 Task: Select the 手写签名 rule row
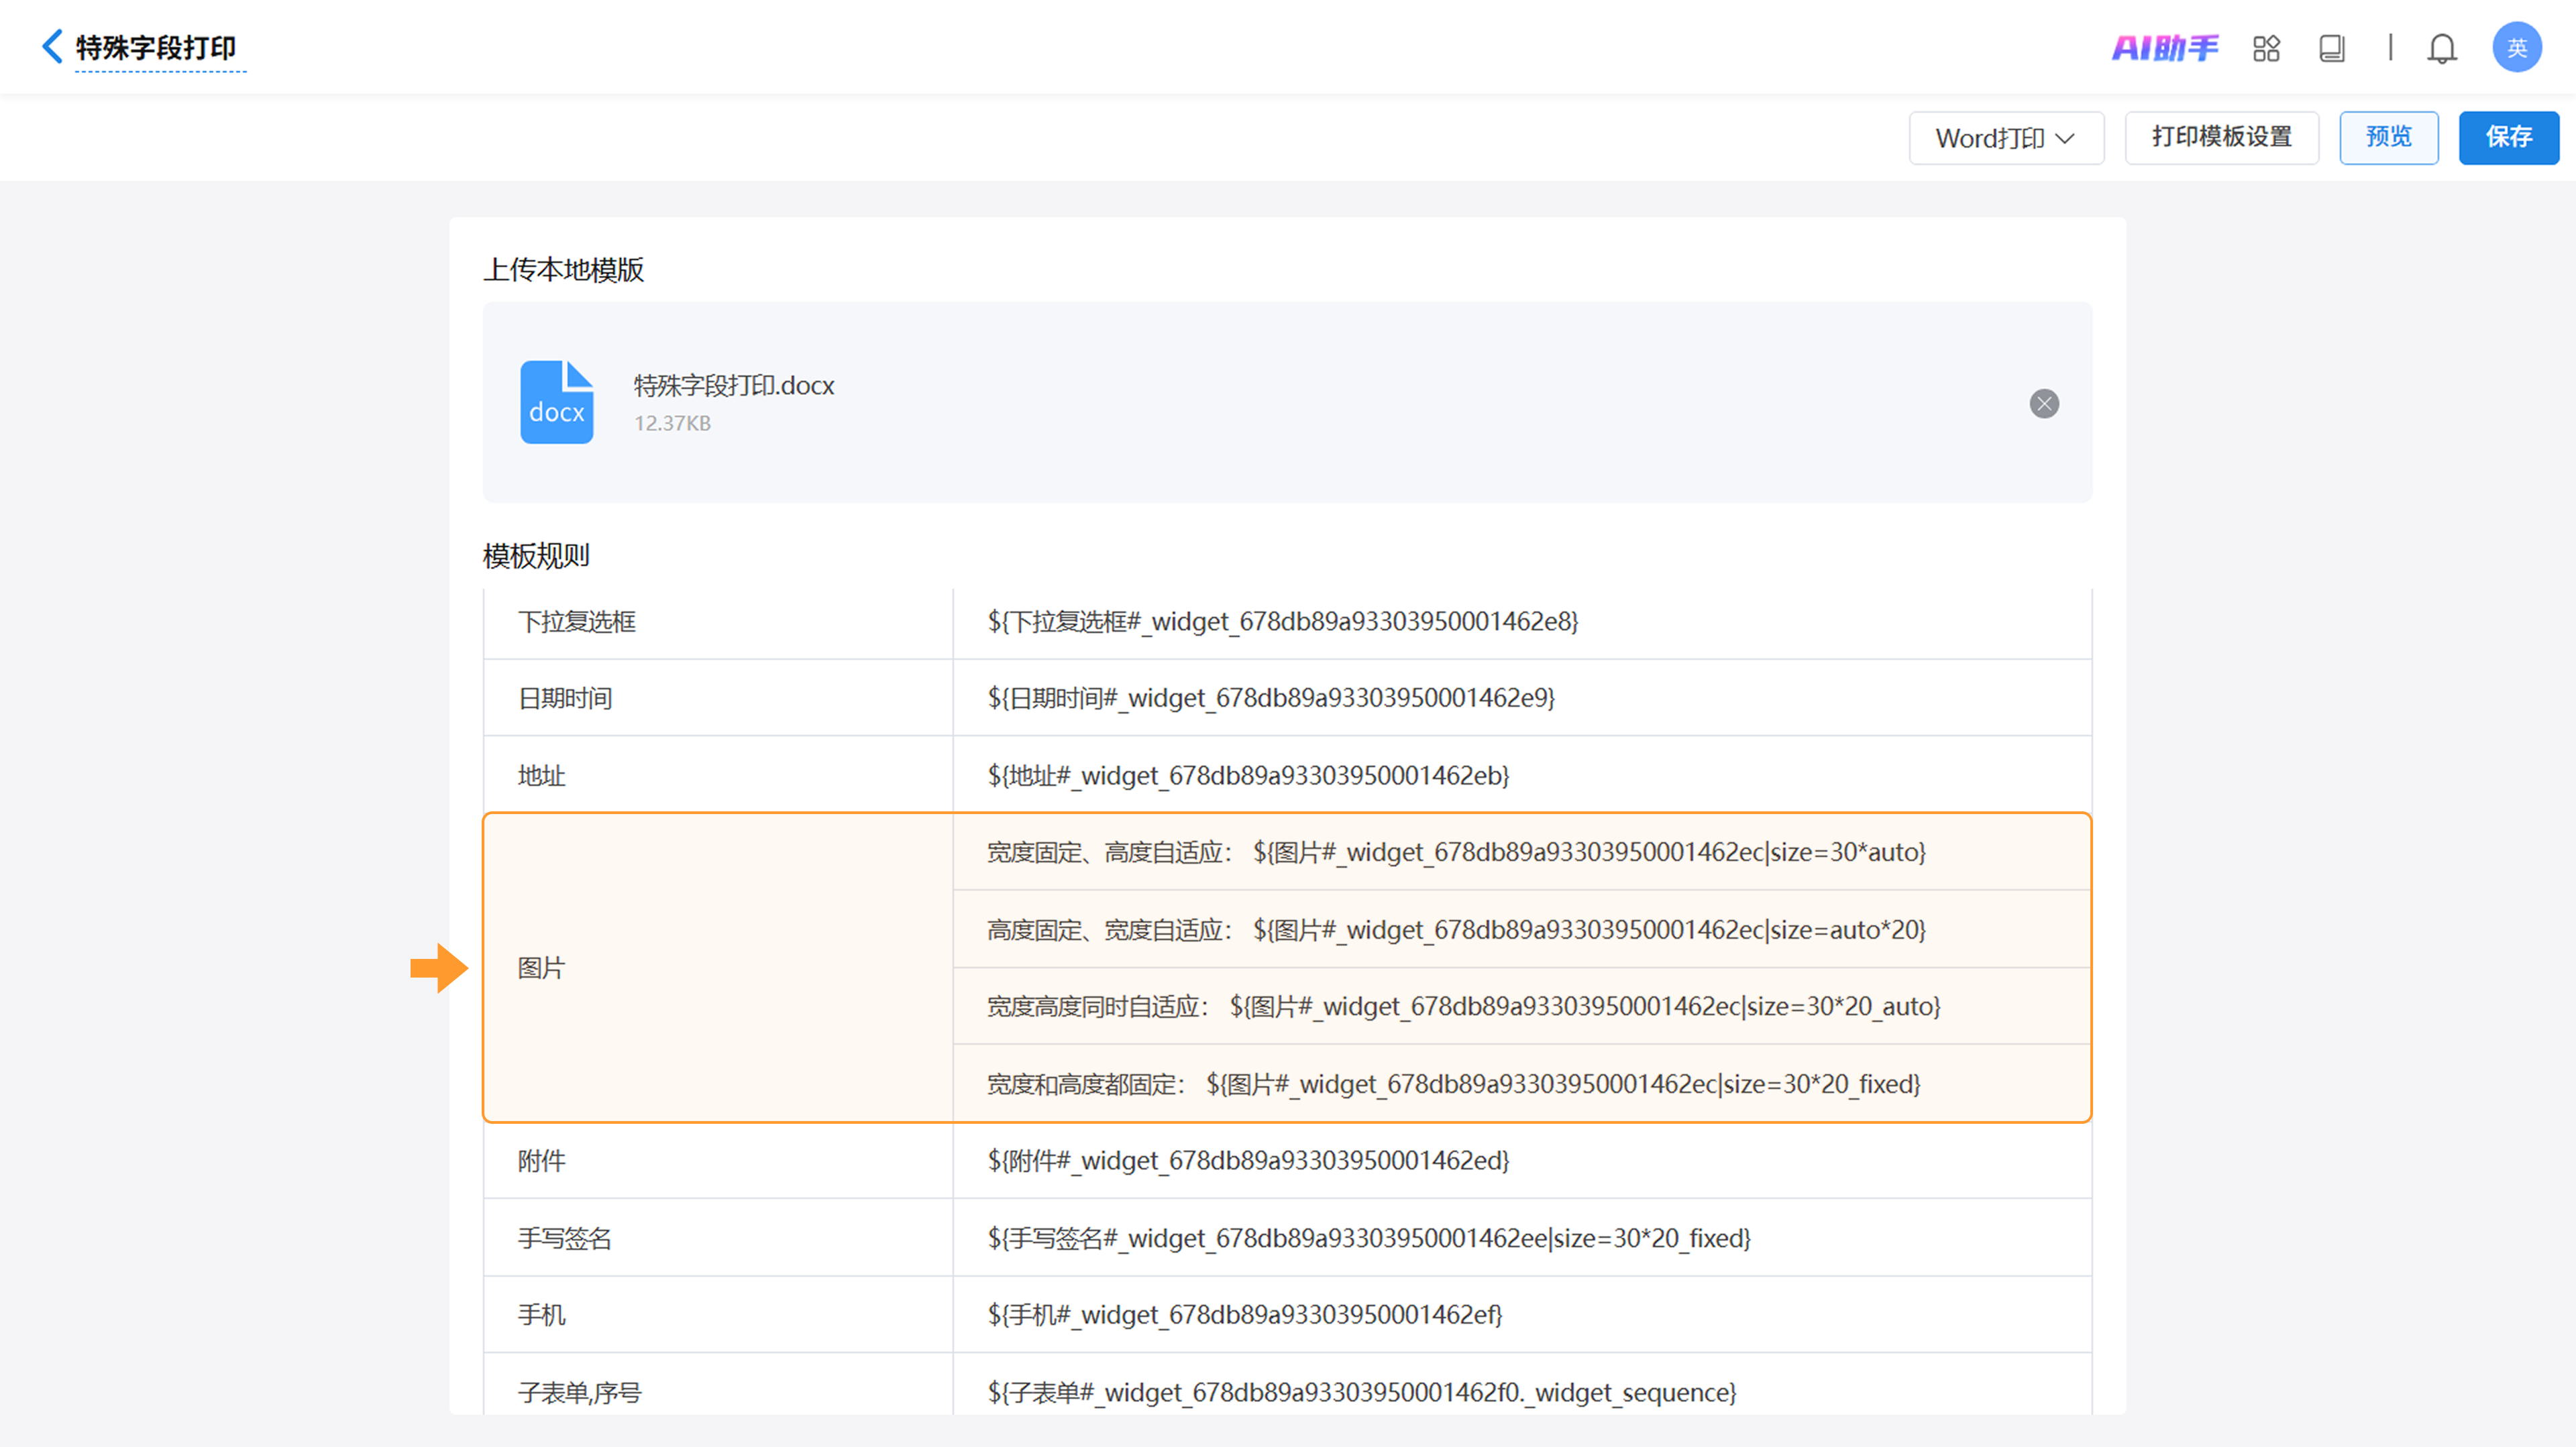pos(1368,1238)
